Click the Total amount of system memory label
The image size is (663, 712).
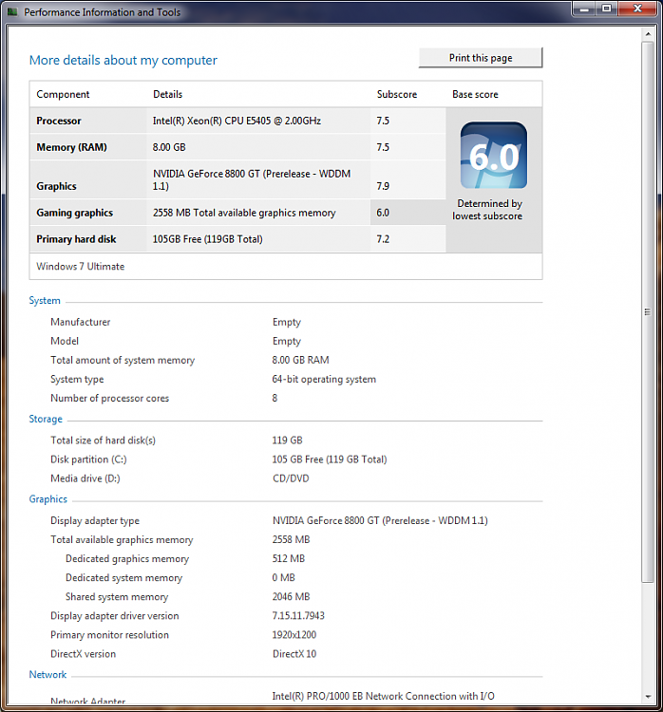click(123, 360)
